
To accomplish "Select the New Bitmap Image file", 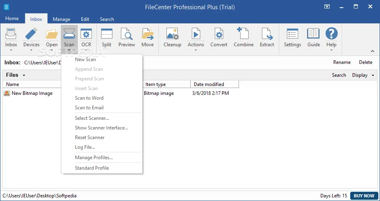I will (32, 93).
